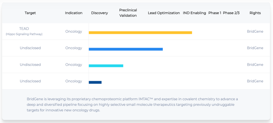The image size is (273, 123).
Task: Select the Phase 2/3 header
Action: (x=231, y=13)
